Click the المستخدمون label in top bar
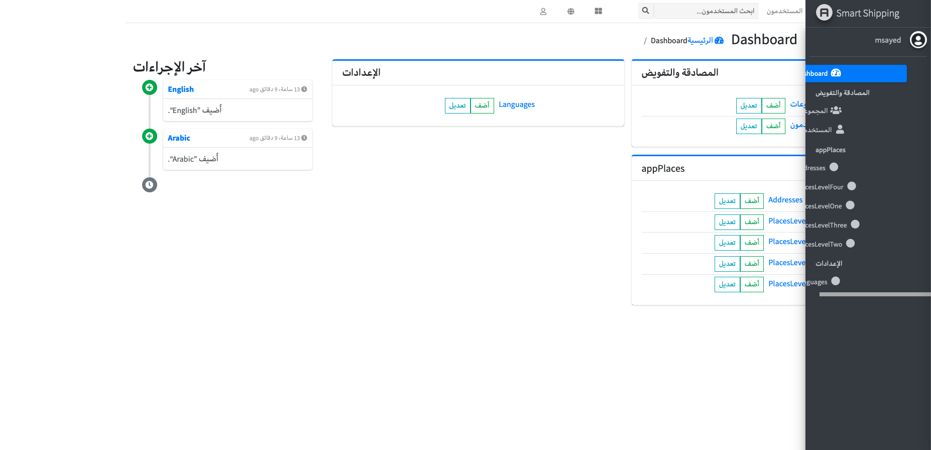This screenshot has width=931, height=450. coord(784,11)
